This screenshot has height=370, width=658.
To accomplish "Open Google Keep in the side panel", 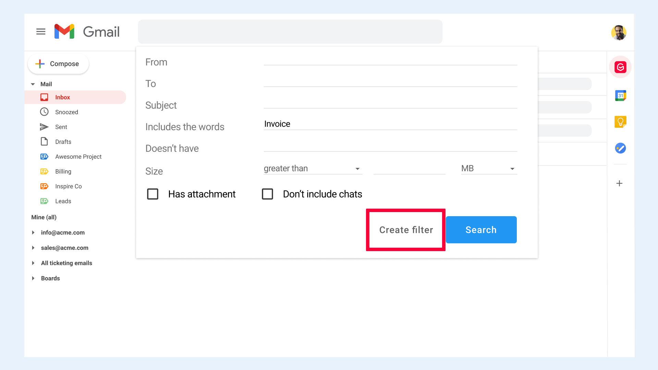I will [620, 122].
